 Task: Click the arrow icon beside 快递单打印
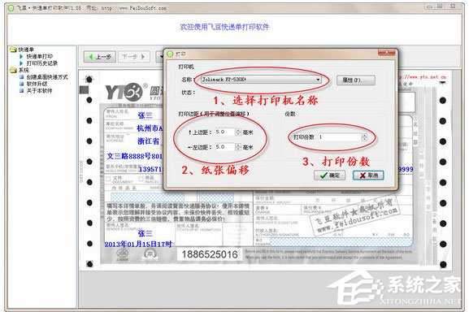[x=21, y=56]
